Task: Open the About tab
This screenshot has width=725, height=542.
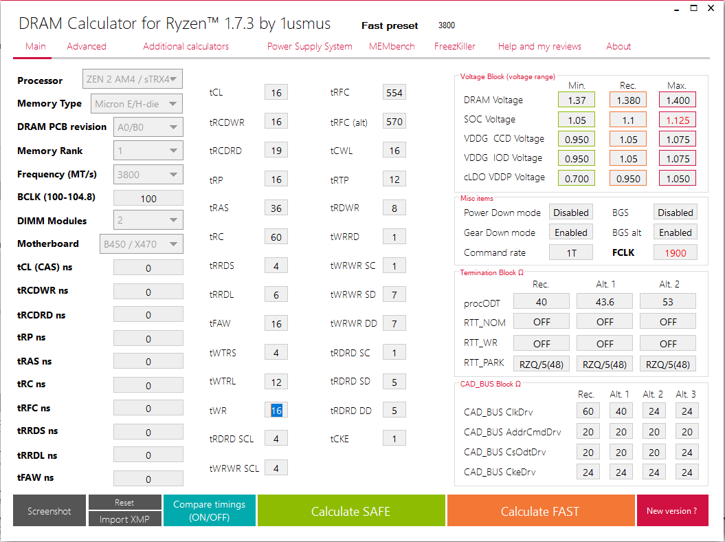Action: tap(618, 46)
